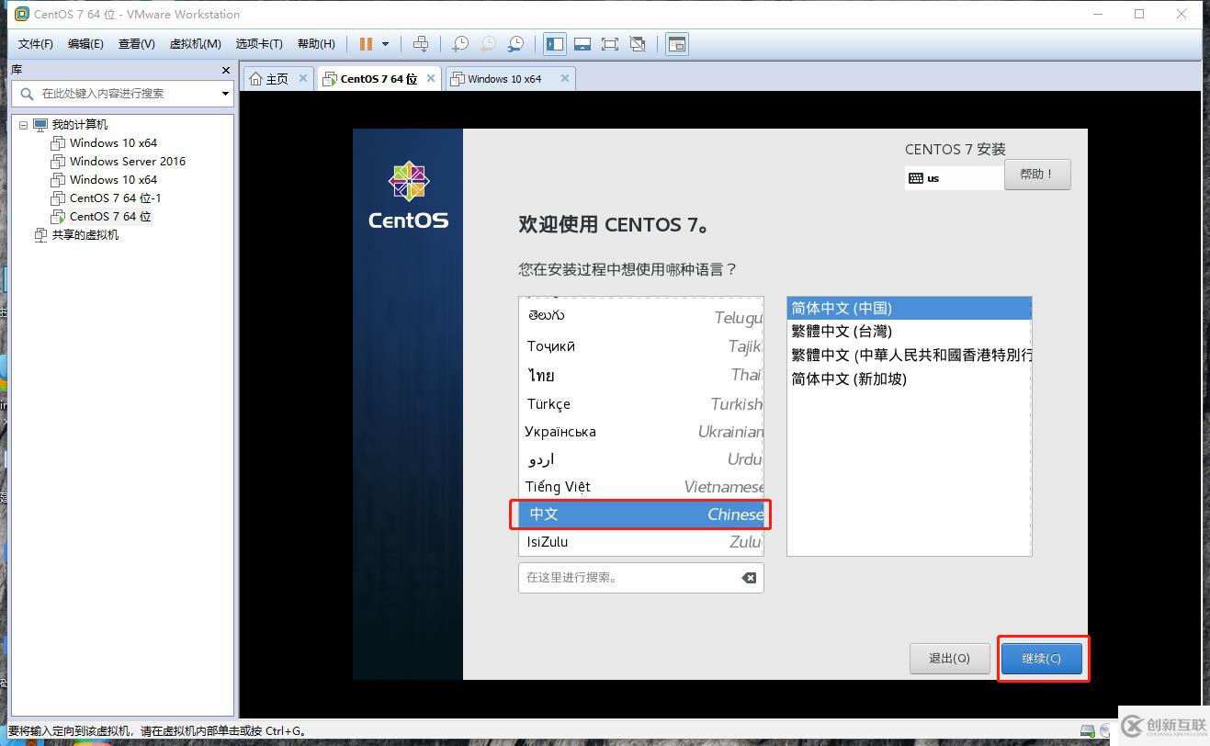The height and width of the screenshot is (746, 1210).
Task: Click the 退出(Q) button
Action: 949,658
